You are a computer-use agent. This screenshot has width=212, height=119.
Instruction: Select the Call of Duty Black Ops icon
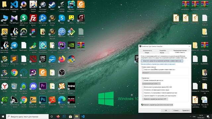tap(72, 101)
